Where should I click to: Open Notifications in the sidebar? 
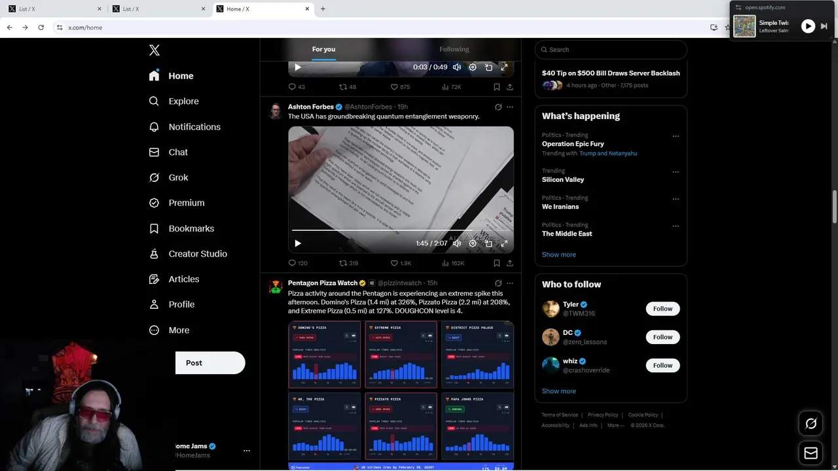(185, 127)
